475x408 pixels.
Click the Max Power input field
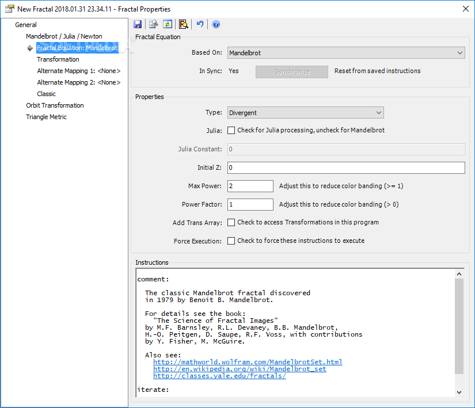(x=250, y=186)
